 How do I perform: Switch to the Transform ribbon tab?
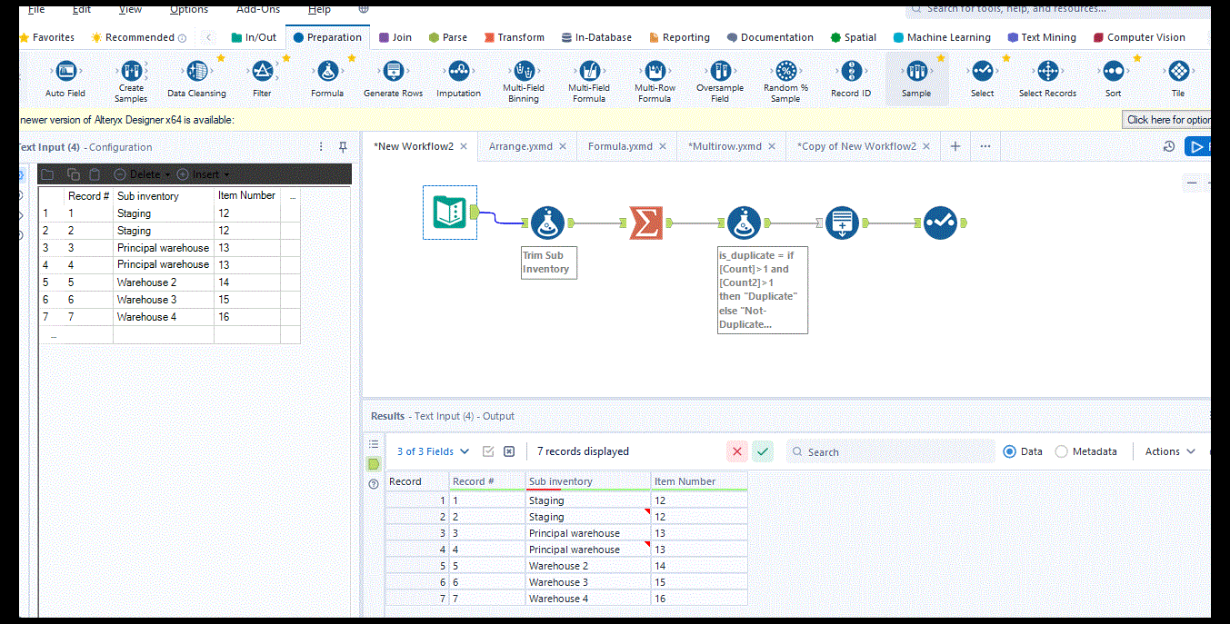(514, 37)
